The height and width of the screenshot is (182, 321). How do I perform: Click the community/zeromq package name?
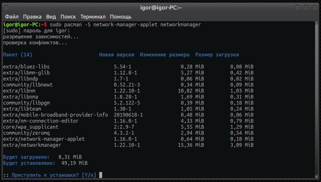tap(26, 133)
